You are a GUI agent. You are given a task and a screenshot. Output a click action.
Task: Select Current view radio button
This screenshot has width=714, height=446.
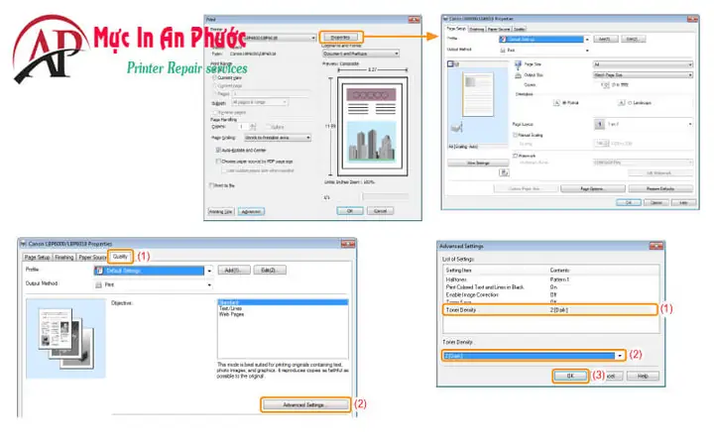coord(214,78)
